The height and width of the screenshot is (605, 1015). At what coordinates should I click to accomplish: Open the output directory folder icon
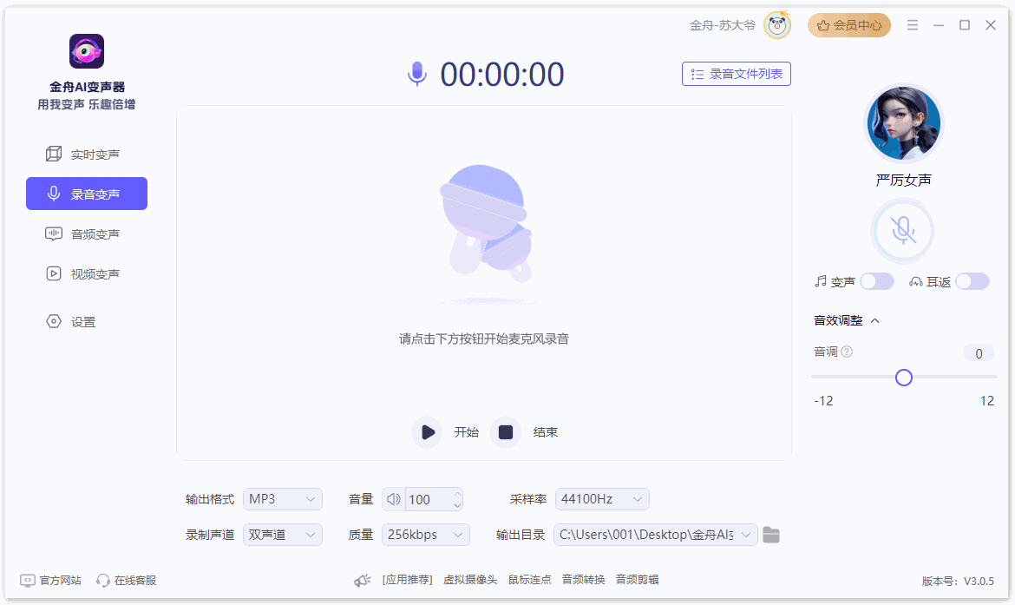coord(771,535)
